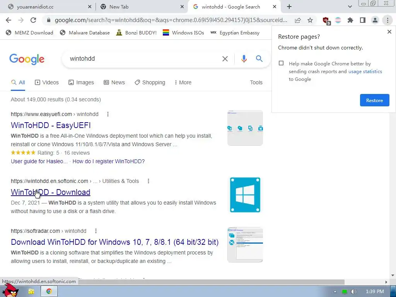
Task: Go back to the previous page
Action: point(9,20)
